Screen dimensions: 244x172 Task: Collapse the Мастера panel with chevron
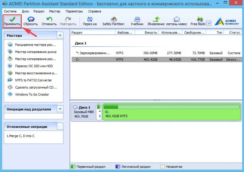tap(60, 35)
